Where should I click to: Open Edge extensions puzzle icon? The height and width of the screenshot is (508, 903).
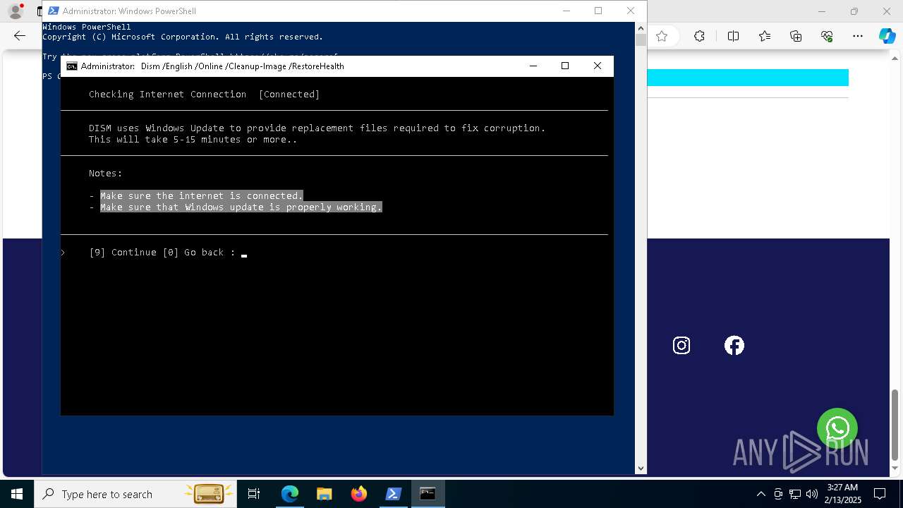coord(699,37)
